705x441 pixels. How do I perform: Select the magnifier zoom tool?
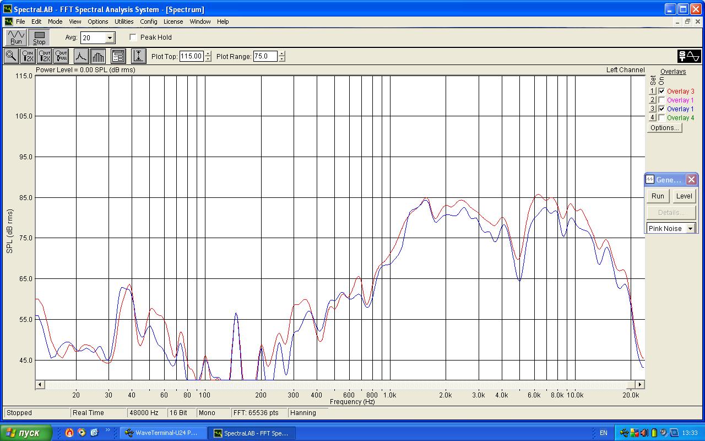[11, 56]
